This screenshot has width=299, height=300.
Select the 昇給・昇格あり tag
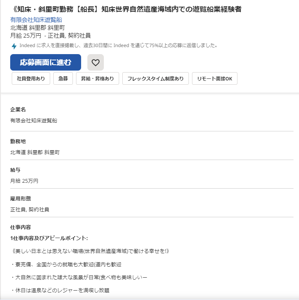click(98, 78)
